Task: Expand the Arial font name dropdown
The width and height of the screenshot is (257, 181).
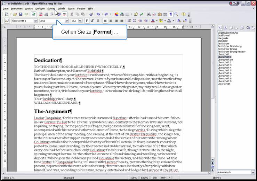Action: [66, 21]
